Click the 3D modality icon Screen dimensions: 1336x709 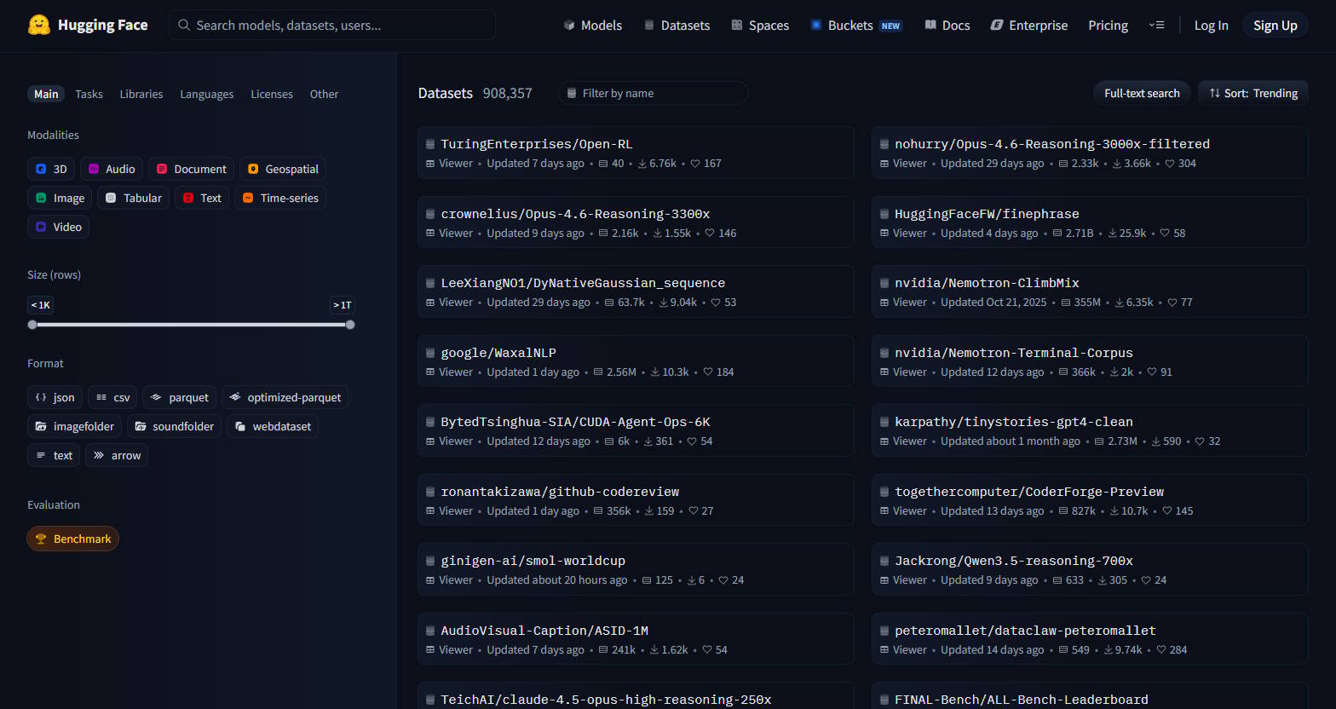click(x=41, y=169)
